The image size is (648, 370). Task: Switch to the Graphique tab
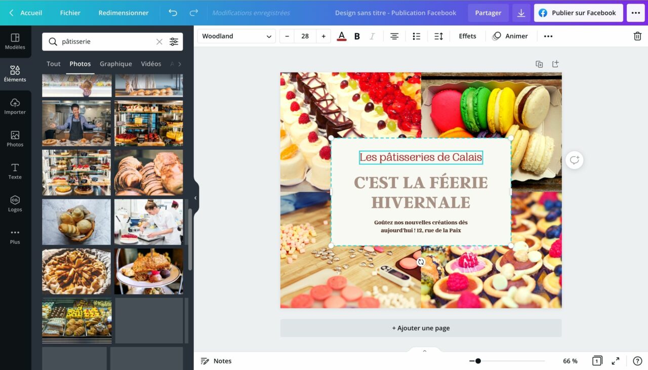tap(115, 64)
